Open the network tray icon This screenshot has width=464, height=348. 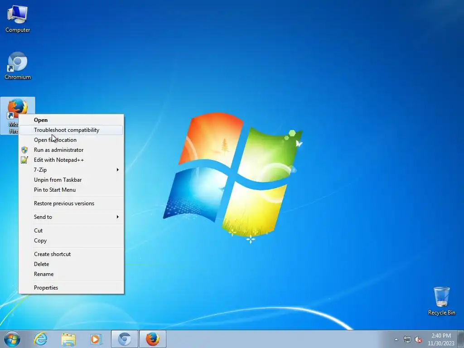pyautogui.click(x=407, y=339)
